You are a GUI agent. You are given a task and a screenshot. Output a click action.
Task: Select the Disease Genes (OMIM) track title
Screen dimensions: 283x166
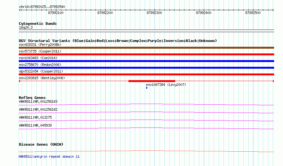pos(41,144)
